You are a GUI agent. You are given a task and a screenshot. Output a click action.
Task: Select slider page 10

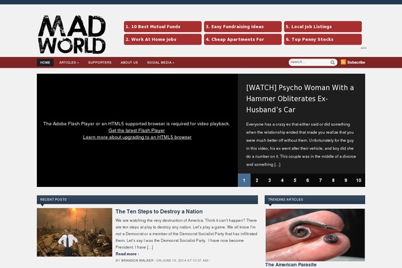coord(358,180)
